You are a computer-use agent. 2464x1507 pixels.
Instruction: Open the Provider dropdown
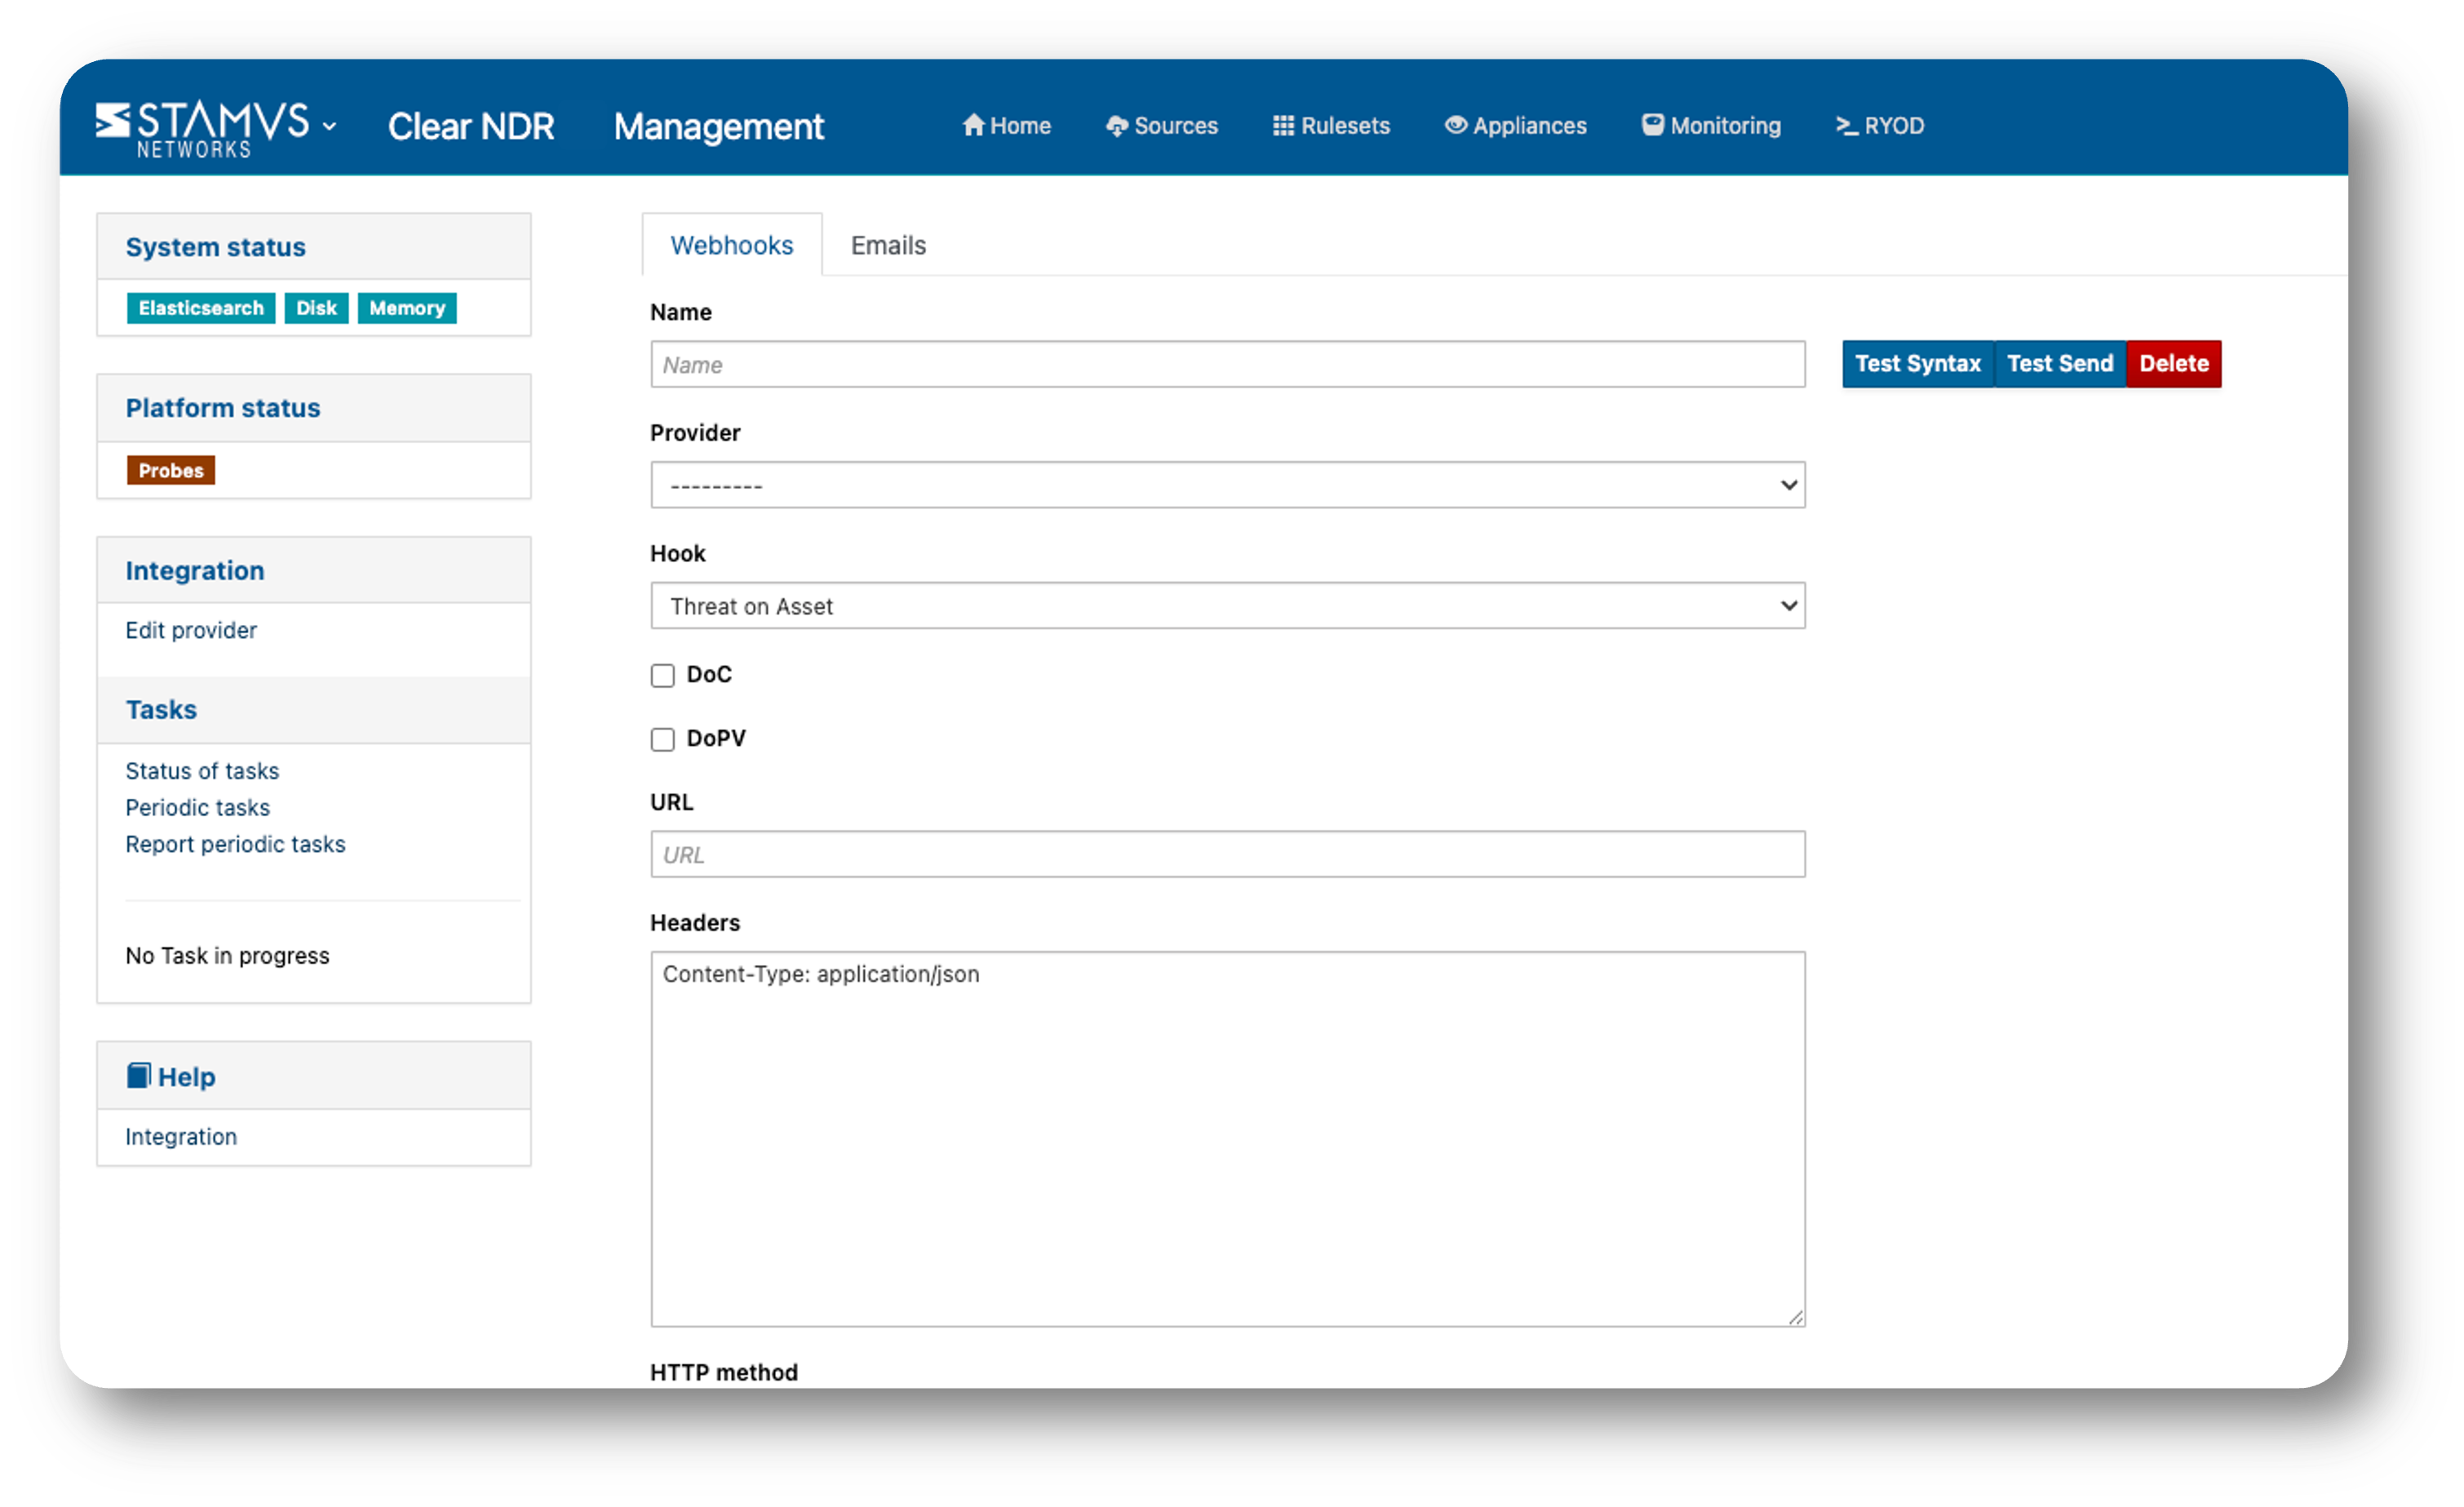coord(1227,485)
